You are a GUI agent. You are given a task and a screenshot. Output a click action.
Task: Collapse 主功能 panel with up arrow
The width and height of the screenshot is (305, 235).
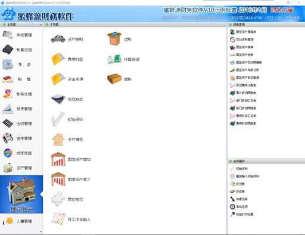(x=41, y=24)
